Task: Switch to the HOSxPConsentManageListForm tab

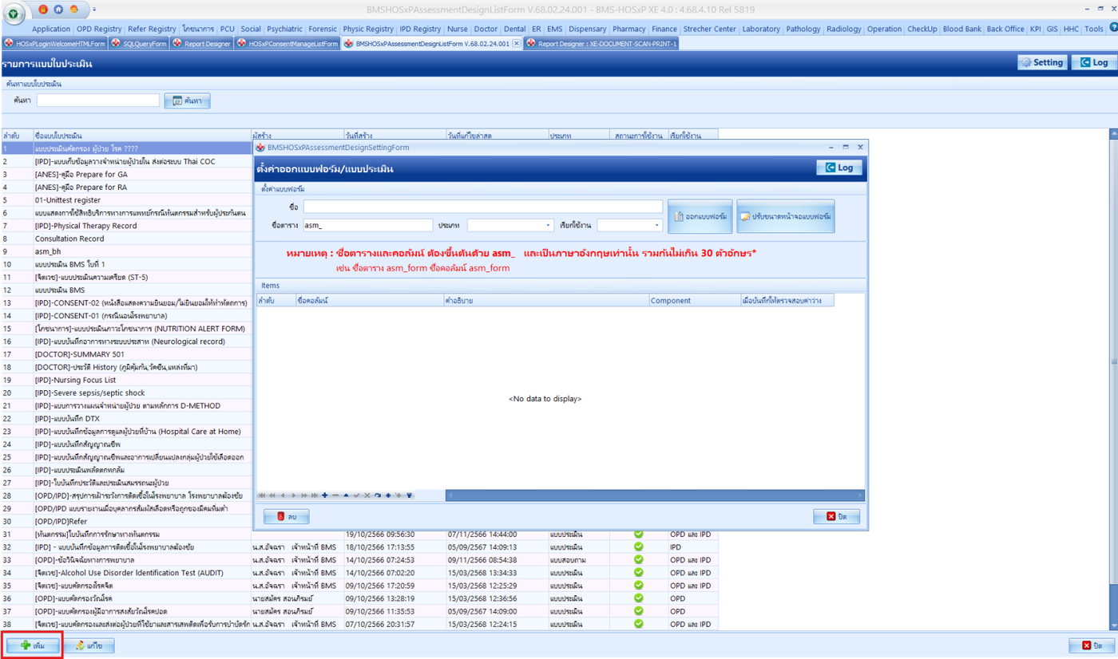Action: tap(287, 43)
